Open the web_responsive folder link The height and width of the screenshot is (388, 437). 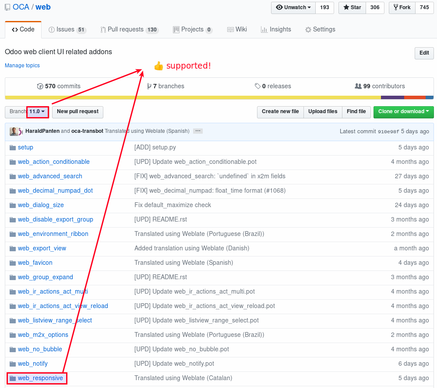point(40,378)
